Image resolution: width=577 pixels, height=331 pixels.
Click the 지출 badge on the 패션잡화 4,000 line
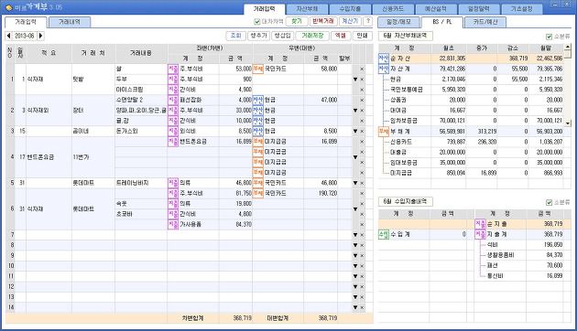click(x=173, y=100)
